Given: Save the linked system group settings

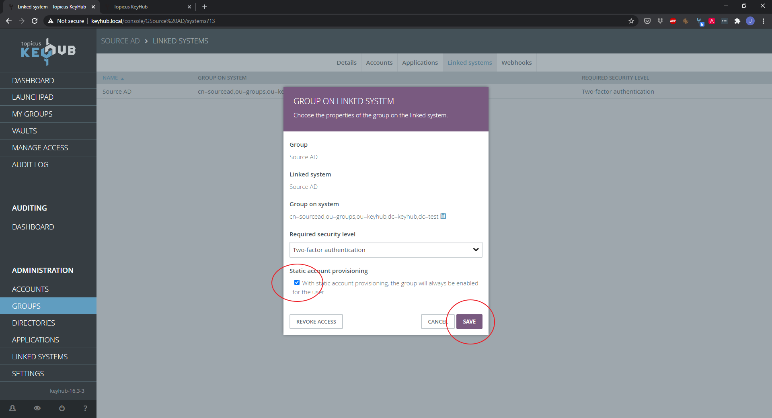Looking at the screenshot, I should pos(469,322).
